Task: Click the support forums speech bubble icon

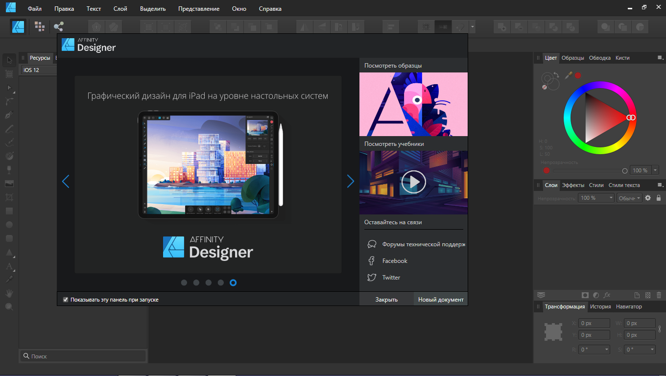Action: 372,244
